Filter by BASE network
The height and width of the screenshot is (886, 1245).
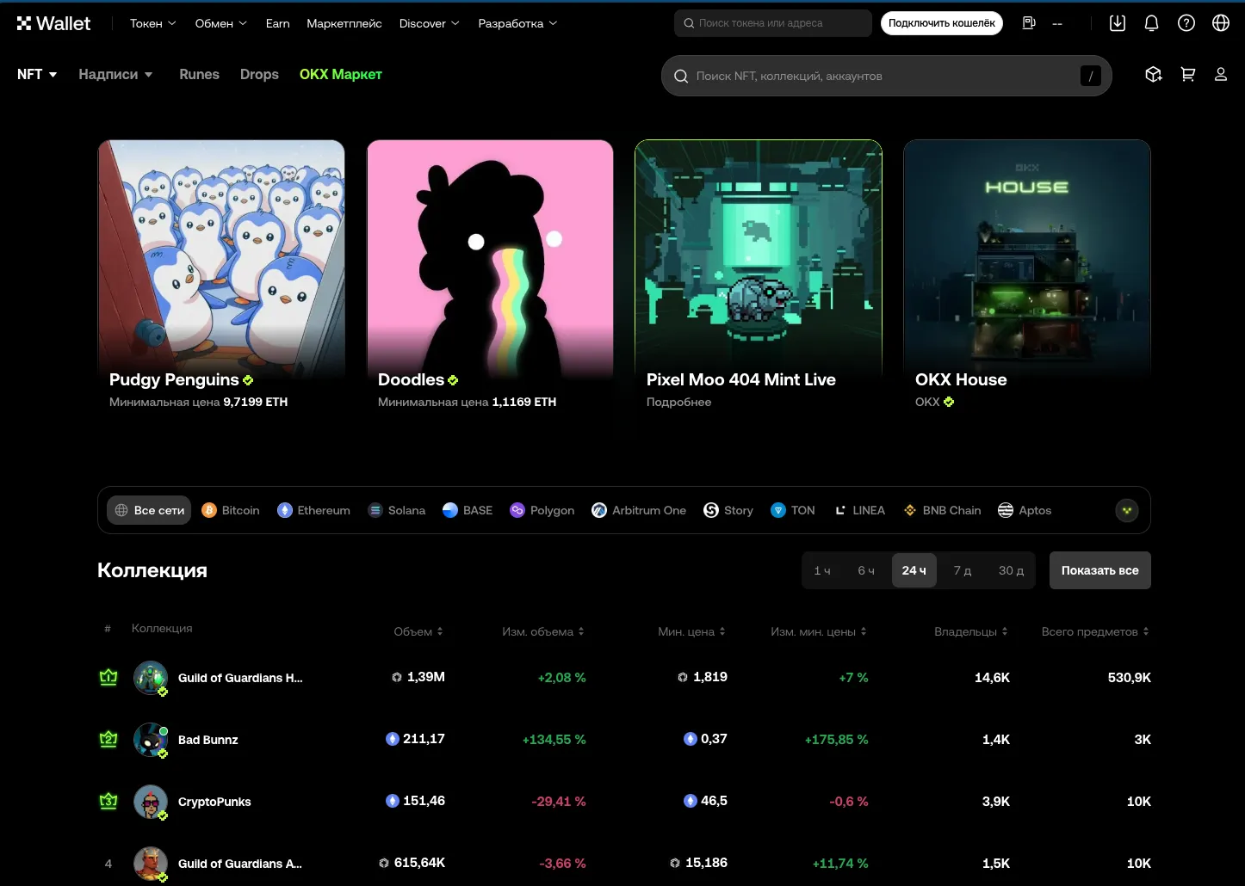pyautogui.click(x=468, y=510)
